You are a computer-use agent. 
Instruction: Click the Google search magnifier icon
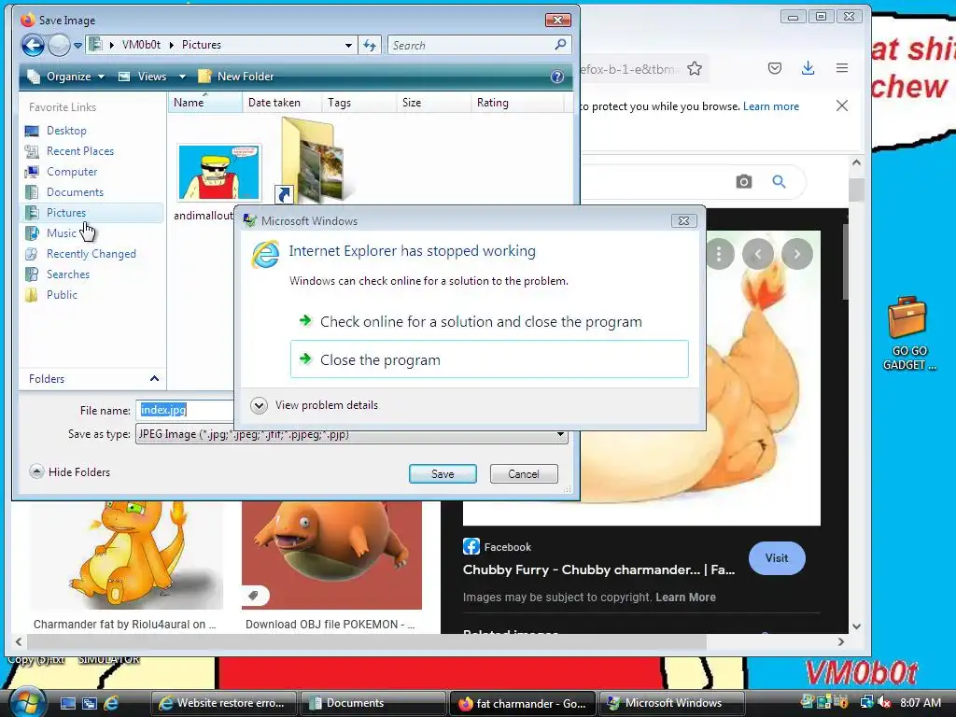point(779,182)
